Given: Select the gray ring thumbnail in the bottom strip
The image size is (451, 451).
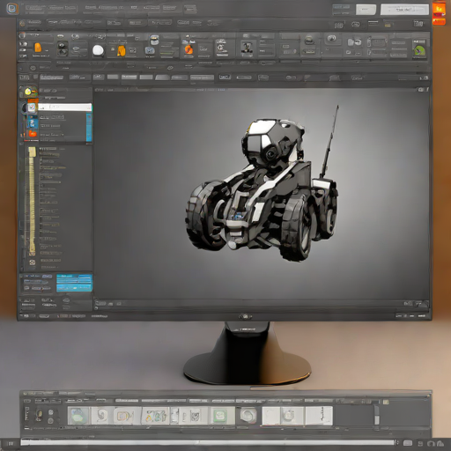Looking at the screenshot, I should tap(248, 415).
